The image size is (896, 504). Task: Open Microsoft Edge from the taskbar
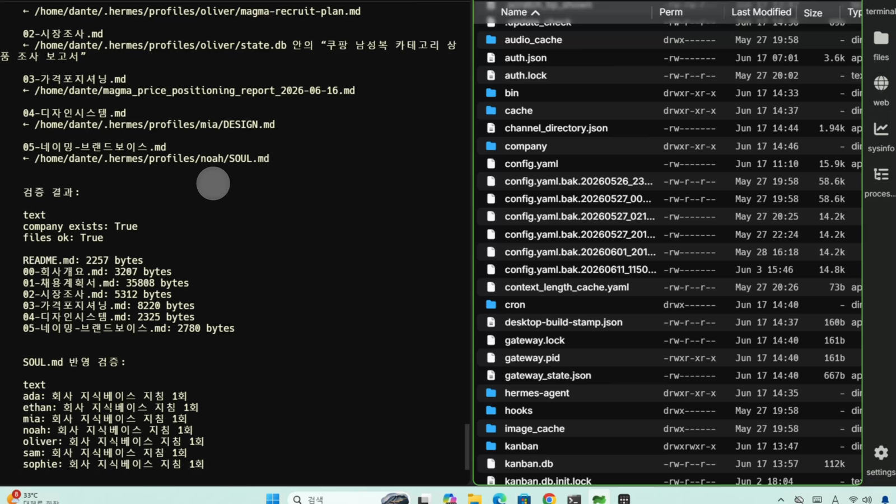(x=500, y=498)
